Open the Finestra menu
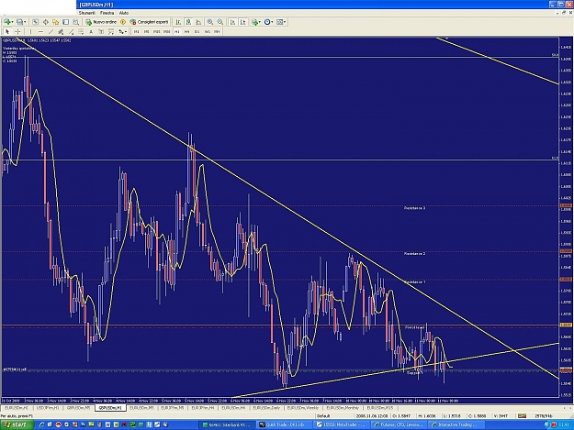This screenshot has width=574, height=430. pyautogui.click(x=107, y=13)
